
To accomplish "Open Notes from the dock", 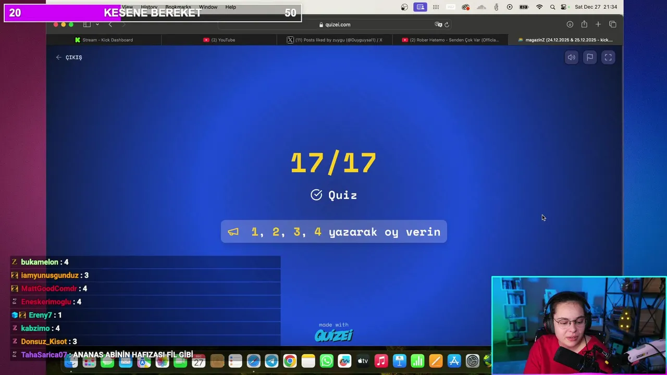I will (x=308, y=361).
